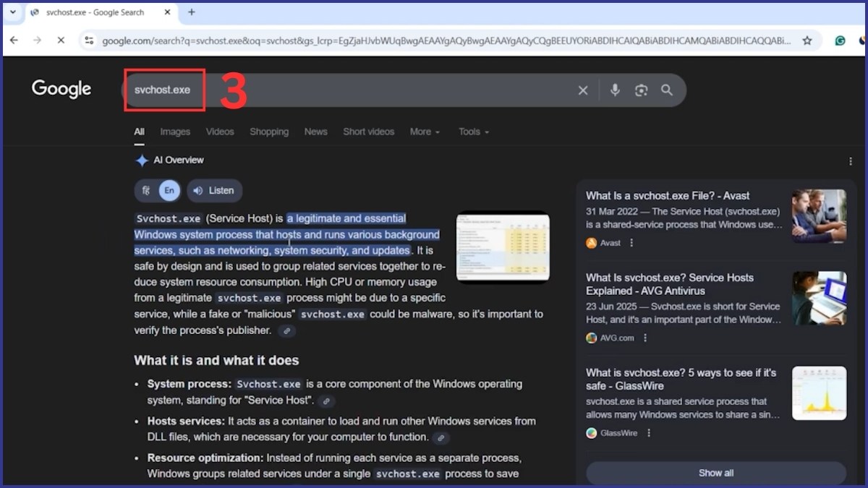Switch AI Overview language to Hindi
Viewport: 868px width, 488px height.
click(146, 191)
